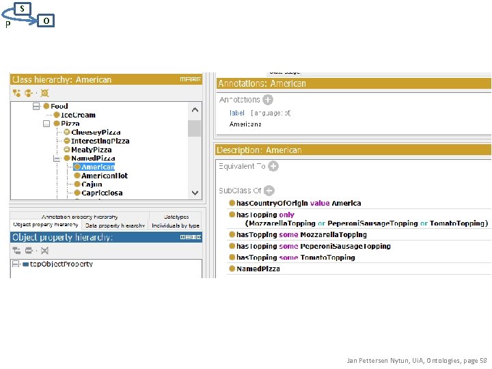Select topObjectProperty in property tree

click(x=61, y=264)
